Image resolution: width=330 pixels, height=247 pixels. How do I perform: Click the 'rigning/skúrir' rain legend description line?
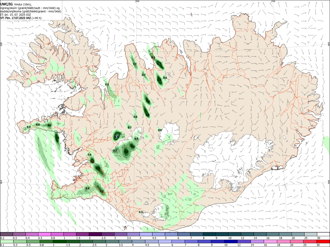30,8
